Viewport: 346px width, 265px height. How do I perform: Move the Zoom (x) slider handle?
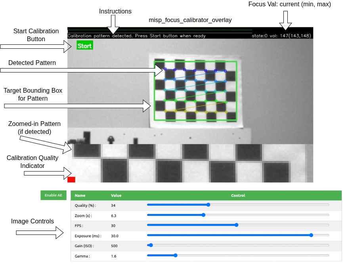coord(203,215)
